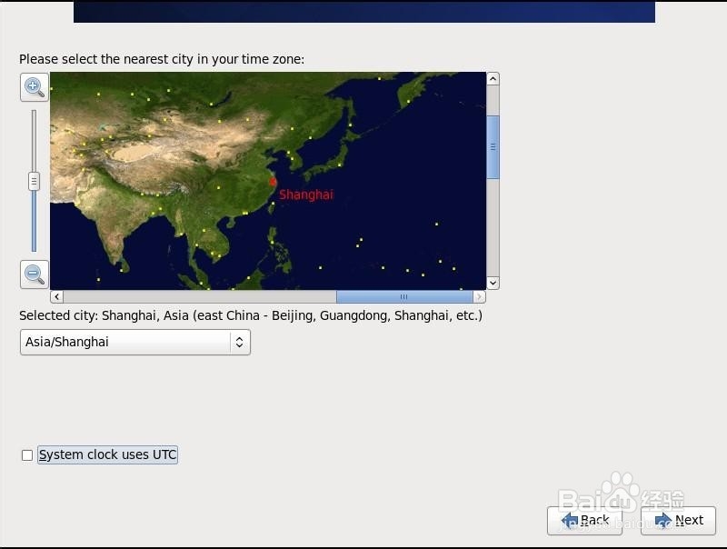Viewport: 727px width, 549px height.
Task: Click the left arrow of the horizontal map scrollbar
Action: click(55, 296)
